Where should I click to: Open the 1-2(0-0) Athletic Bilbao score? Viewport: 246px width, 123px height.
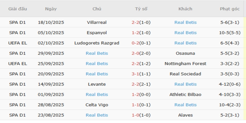tap(141, 94)
